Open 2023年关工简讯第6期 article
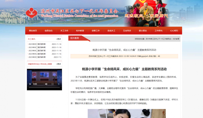 click(x=37, y=54)
